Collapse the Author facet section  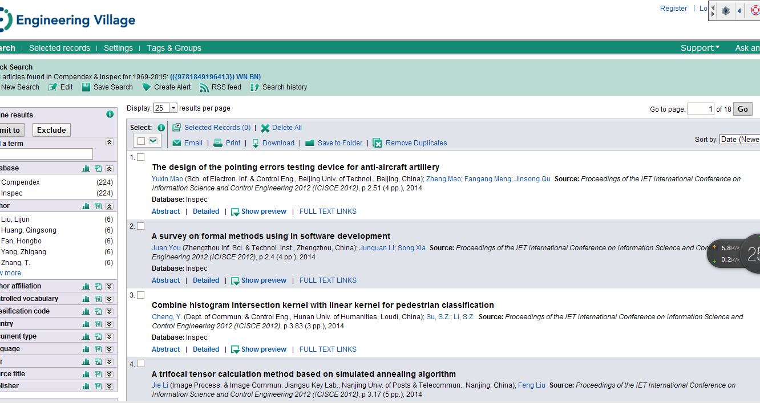tap(110, 206)
